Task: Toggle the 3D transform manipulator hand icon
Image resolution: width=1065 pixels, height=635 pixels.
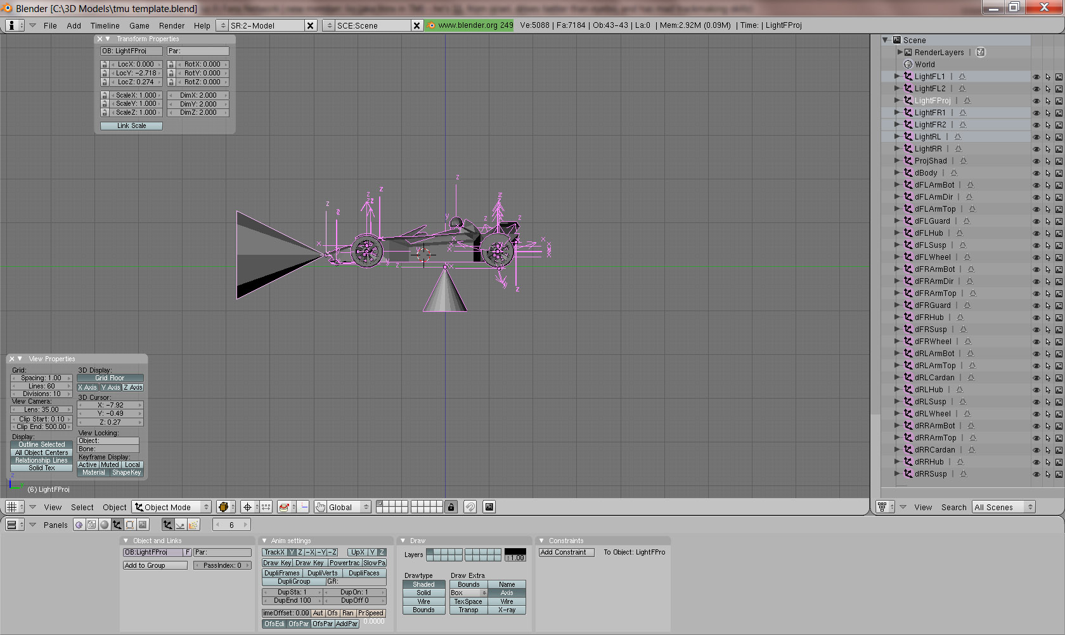Action: (321, 507)
